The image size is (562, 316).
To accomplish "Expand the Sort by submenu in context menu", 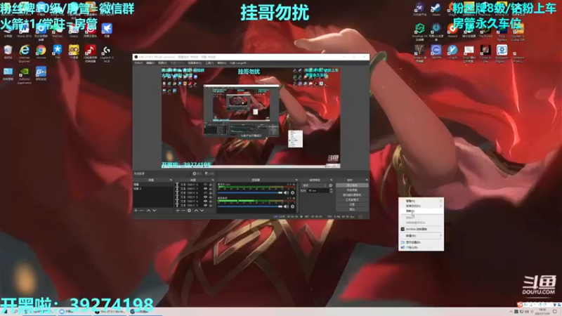I will click(x=421, y=206).
